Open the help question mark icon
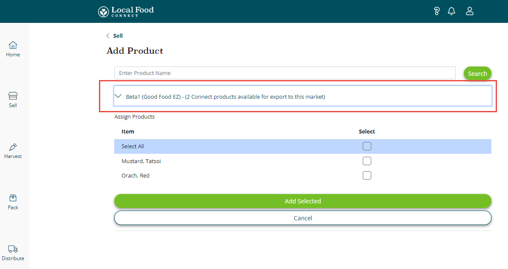 click(x=437, y=11)
